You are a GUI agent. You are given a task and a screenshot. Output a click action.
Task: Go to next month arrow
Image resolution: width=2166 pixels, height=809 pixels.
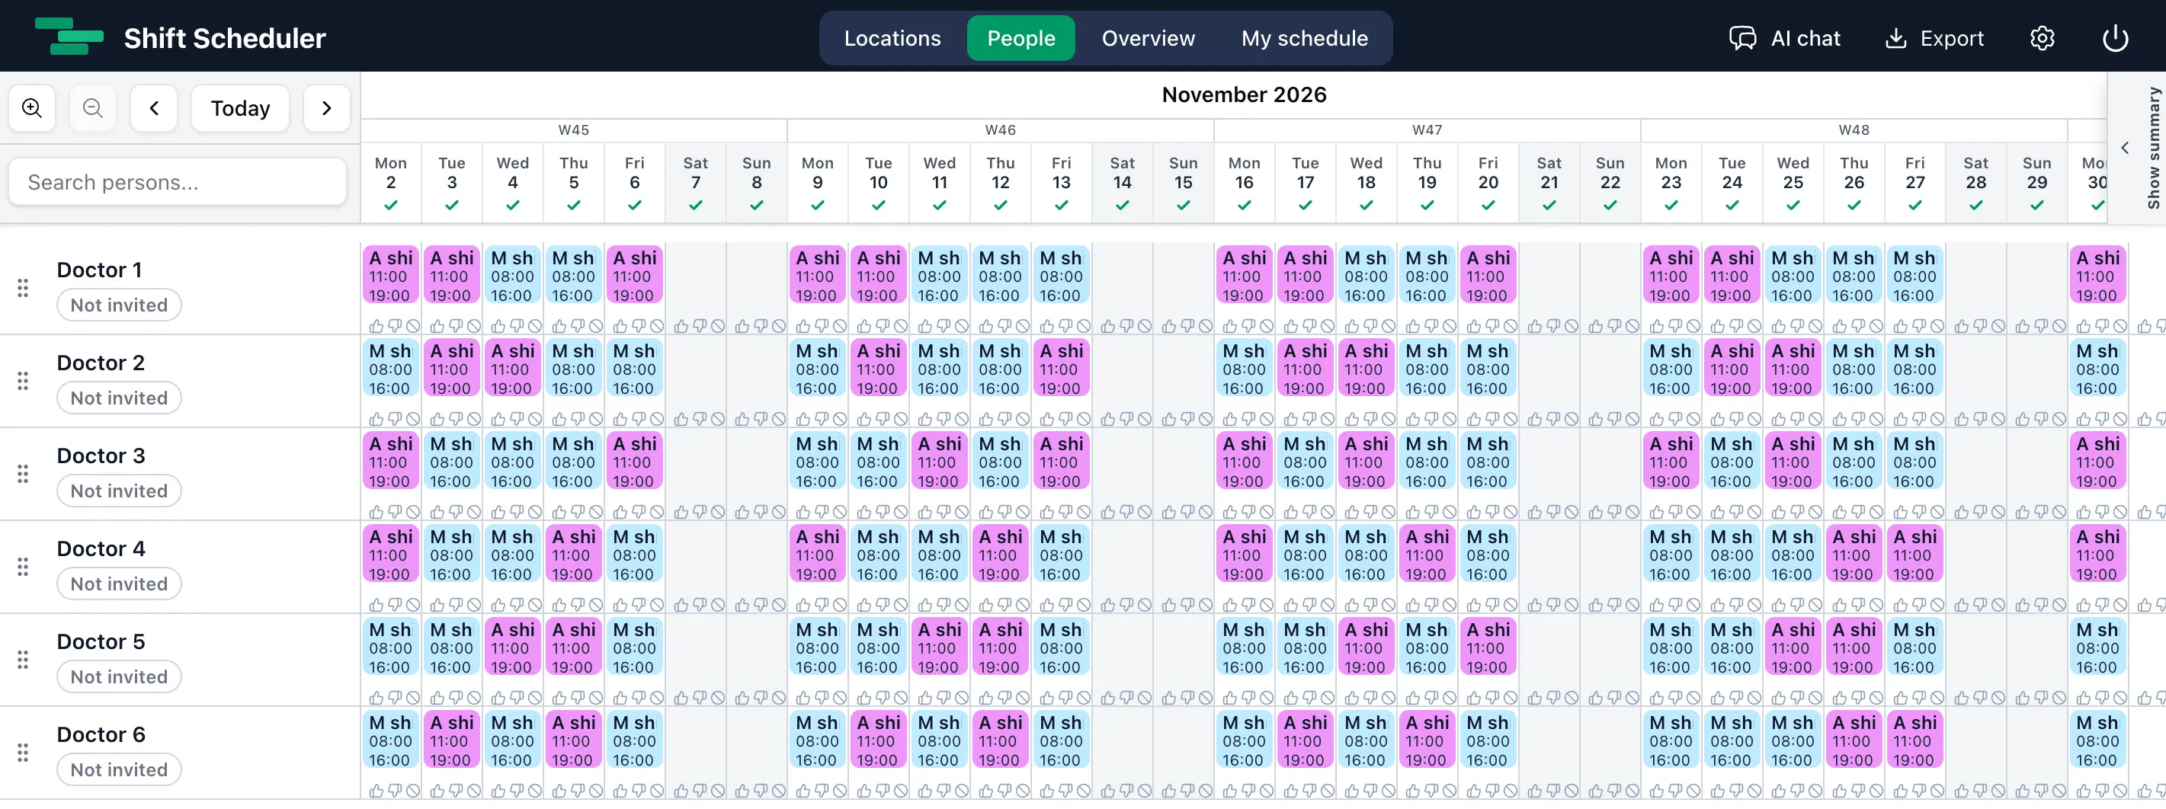(326, 107)
